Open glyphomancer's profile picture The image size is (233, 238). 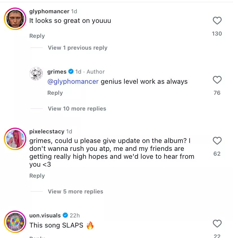tap(15, 18)
